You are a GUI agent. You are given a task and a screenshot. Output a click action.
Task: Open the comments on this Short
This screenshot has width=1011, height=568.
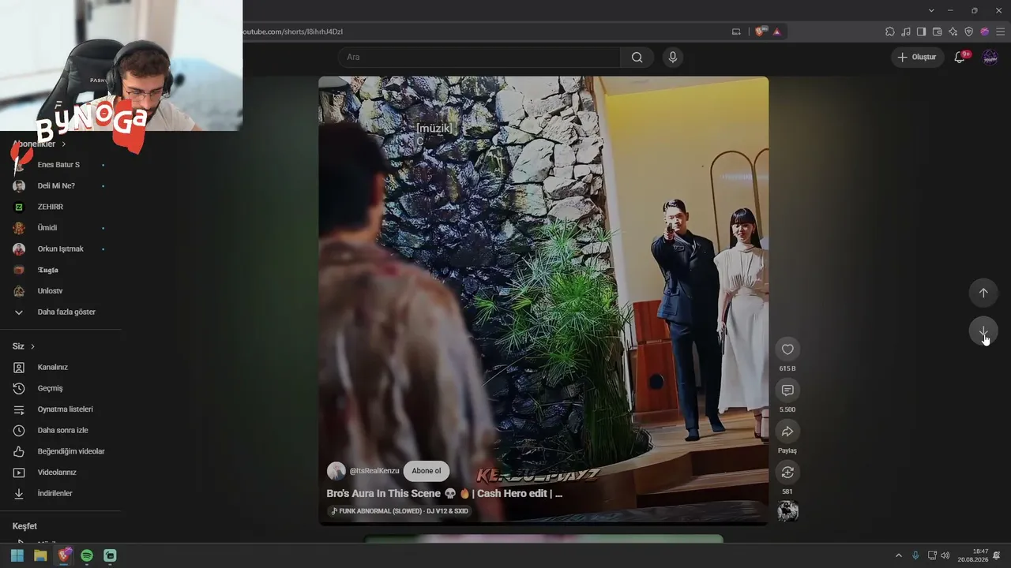[x=787, y=390]
